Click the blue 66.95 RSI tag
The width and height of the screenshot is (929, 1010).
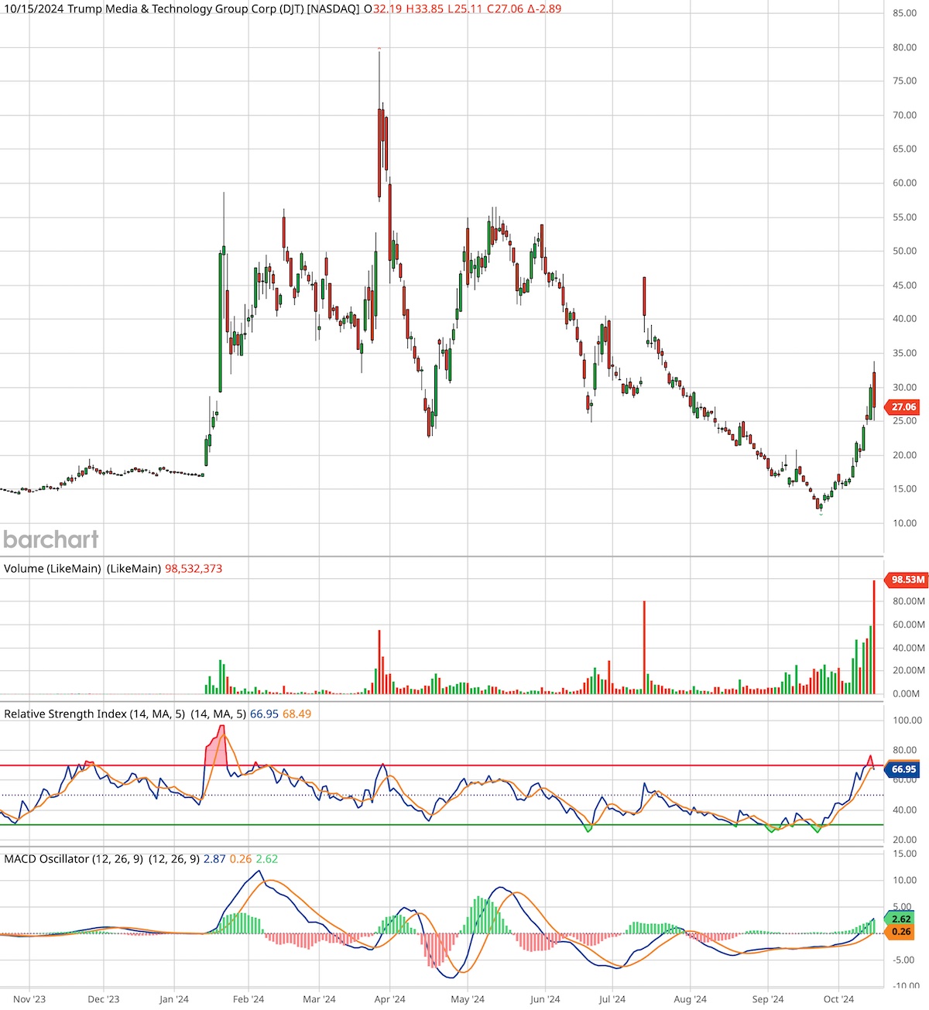(902, 769)
